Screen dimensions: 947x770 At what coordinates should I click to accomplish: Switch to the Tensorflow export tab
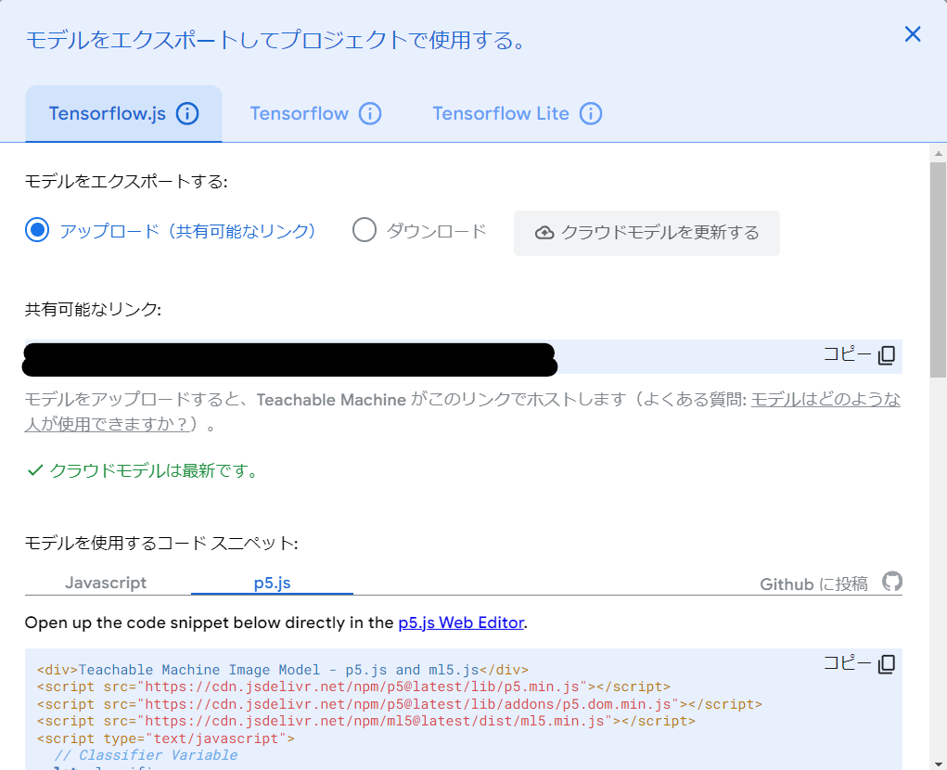pyautogui.click(x=300, y=113)
